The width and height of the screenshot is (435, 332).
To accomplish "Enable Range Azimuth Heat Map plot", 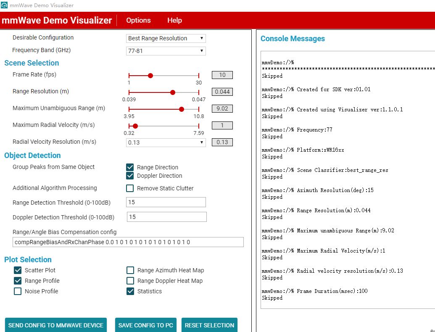I will tap(130, 270).
